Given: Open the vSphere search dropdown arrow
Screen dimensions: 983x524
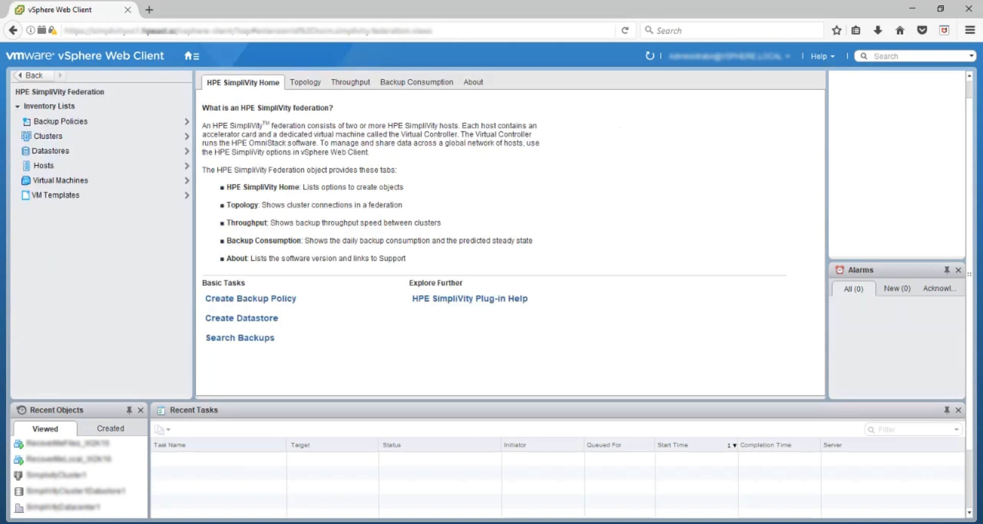Looking at the screenshot, I should tap(971, 56).
